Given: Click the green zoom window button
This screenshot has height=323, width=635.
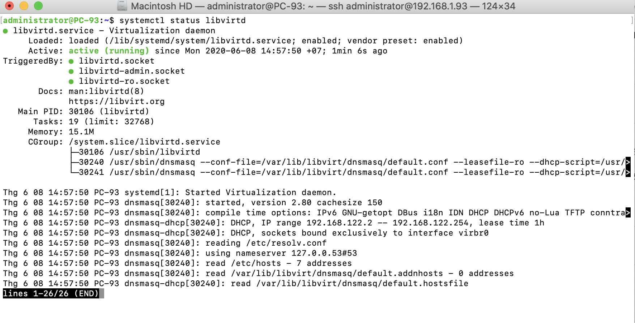Looking at the screenshot, I should point(38,6).
